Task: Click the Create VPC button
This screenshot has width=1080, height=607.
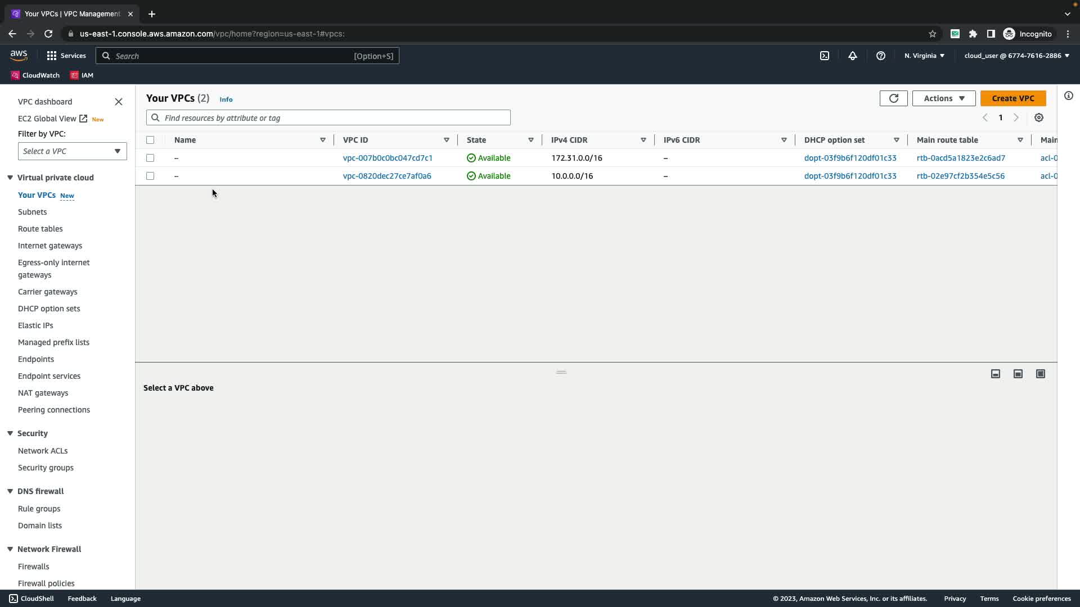Action: (1012, 98)
